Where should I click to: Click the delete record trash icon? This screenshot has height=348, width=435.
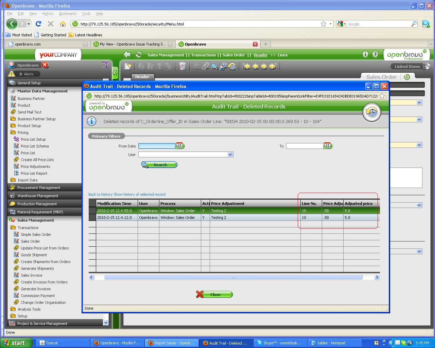[x=182, y=67]
